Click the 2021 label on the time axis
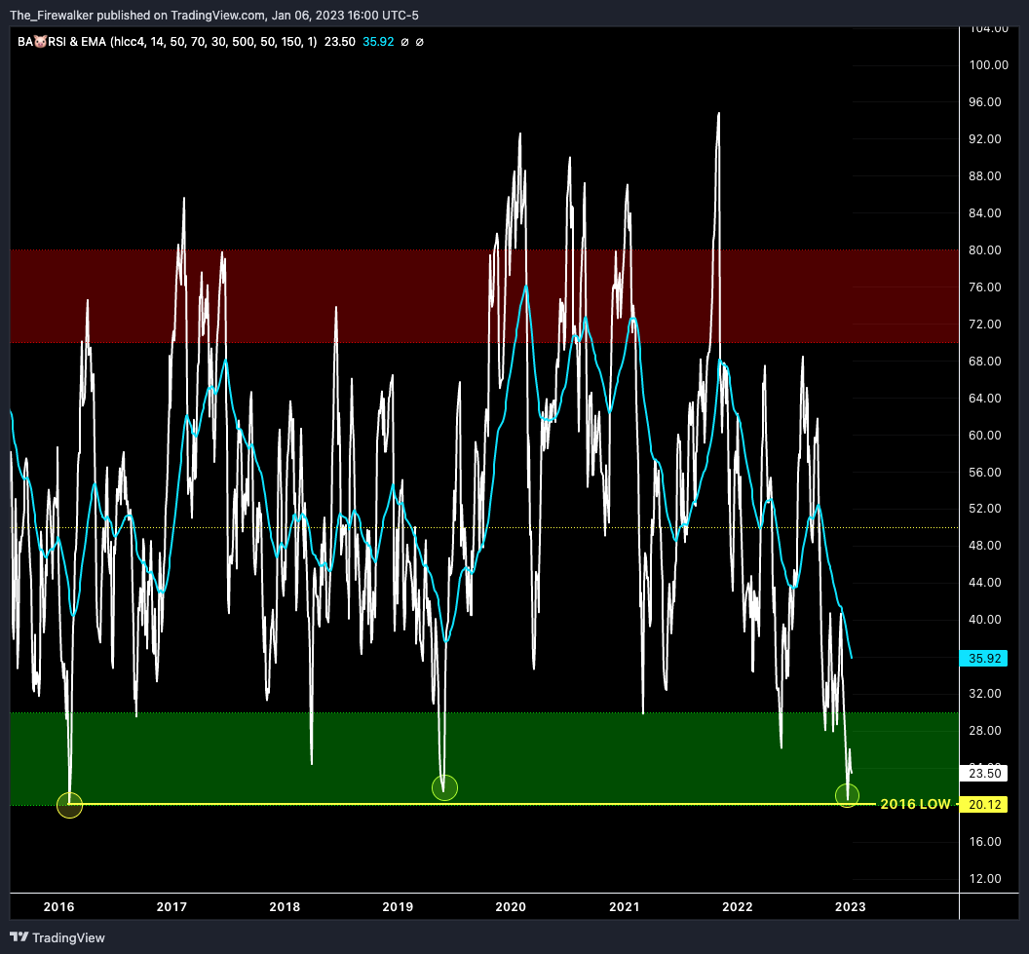Image resolution: width=1029 pixels, height=954 pixels. click(624, 907)
